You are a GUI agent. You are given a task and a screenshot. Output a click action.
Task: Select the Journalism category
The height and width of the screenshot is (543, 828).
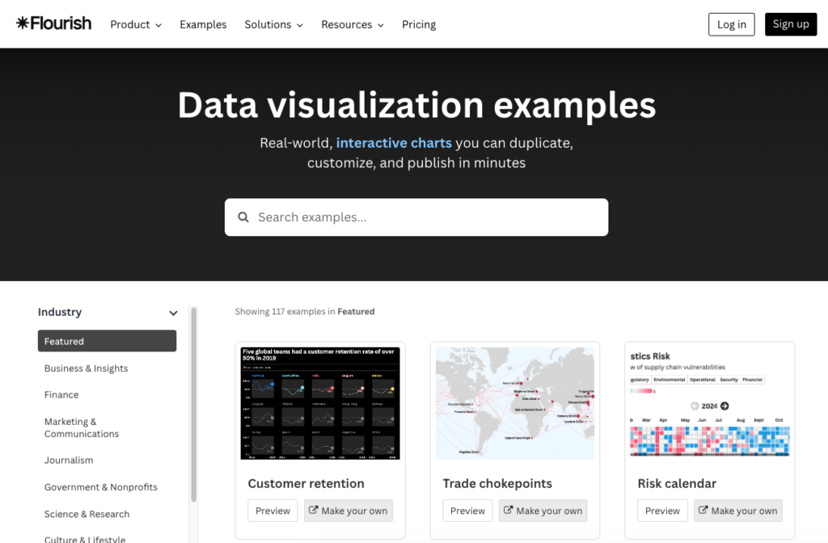click(69, 460)
